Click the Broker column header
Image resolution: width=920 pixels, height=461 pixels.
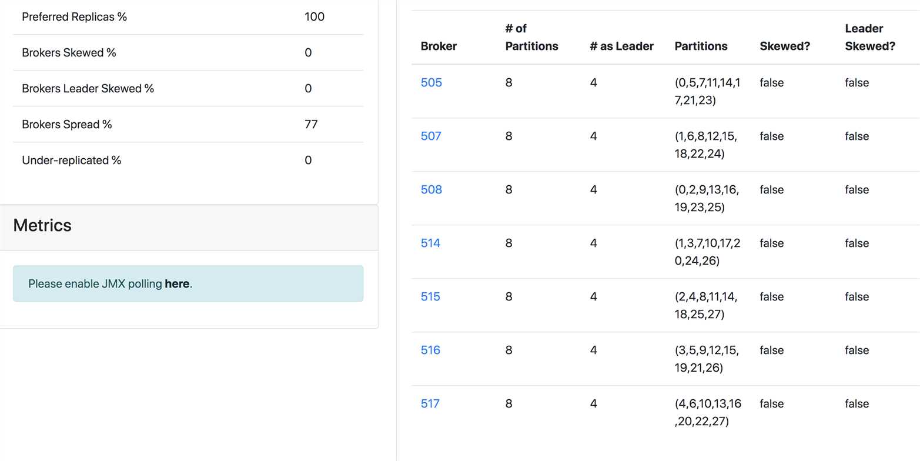click(439, 46)
